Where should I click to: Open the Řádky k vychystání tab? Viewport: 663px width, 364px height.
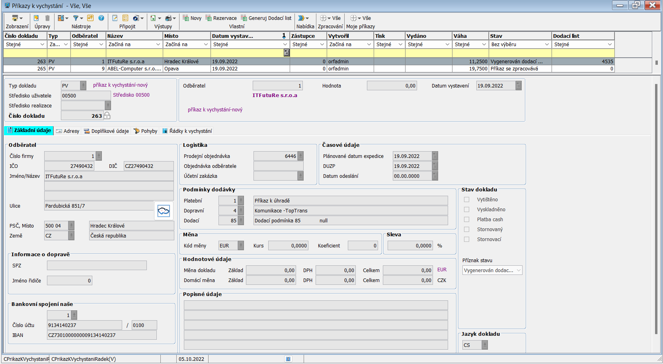coord(187,131)
